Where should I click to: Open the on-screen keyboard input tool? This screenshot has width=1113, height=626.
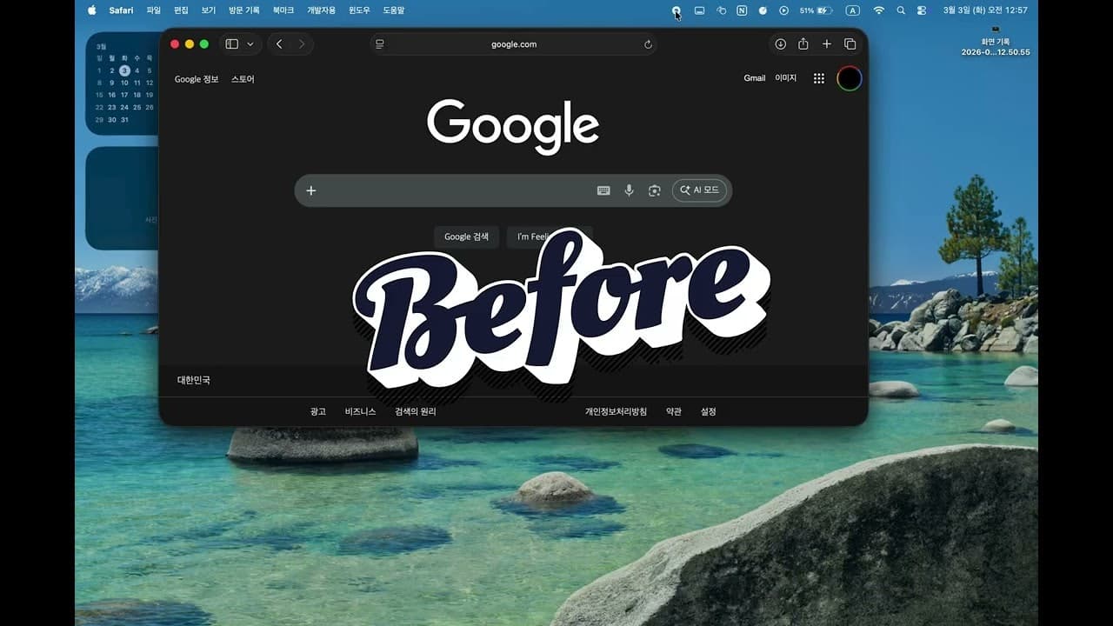[x=603, y=190]
